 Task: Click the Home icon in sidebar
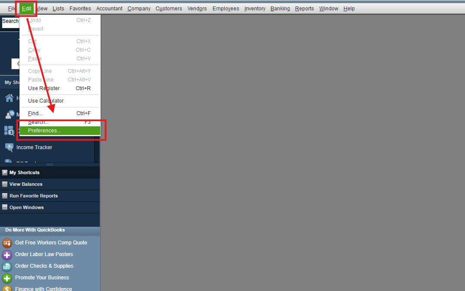pyautogui.click(x=9, y=98)
